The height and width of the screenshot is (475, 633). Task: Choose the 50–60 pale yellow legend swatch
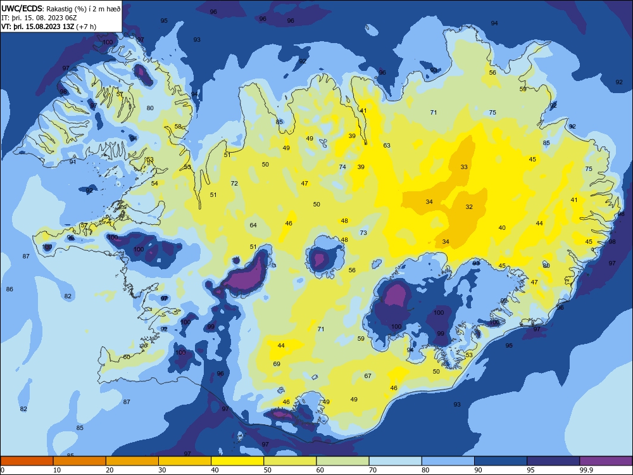click(x=290, y=461)
